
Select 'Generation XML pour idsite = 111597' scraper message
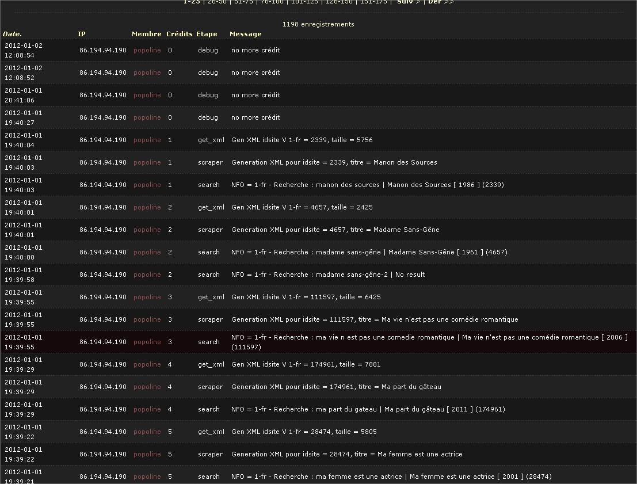coord(375,319)
